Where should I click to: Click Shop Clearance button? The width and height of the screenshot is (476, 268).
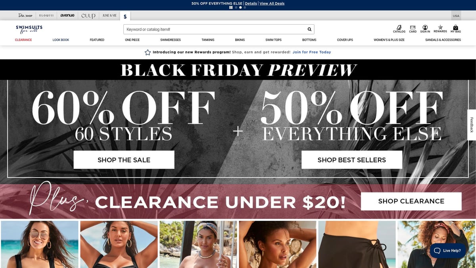point(411,201)
